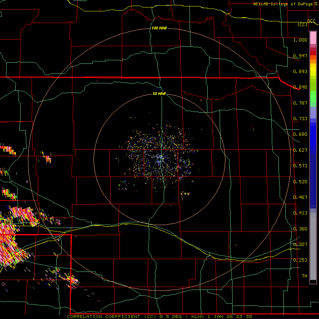Click the 0.947 value on the color scale
The width and height of the screenshot is (319, 319).
click(300, 56)
